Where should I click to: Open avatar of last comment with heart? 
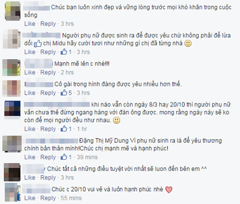pos(12,192)
